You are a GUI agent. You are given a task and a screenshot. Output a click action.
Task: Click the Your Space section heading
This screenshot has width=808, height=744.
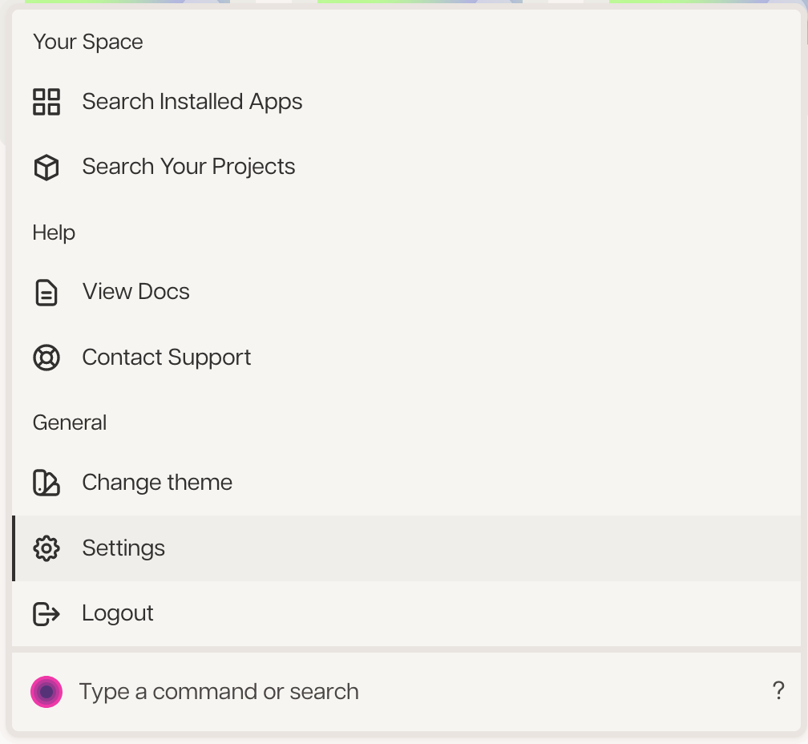87,42
